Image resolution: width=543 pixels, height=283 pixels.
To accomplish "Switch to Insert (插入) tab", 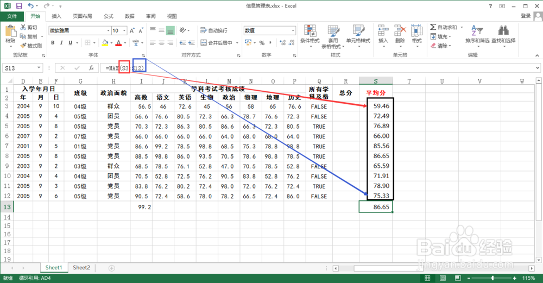I will coord(56,16).
